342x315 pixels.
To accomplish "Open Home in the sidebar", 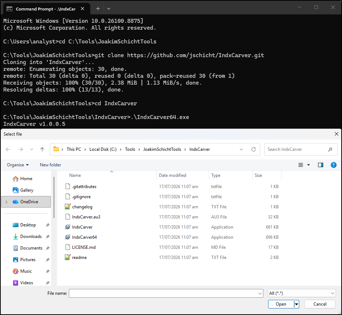I will [x=26, y=179].
